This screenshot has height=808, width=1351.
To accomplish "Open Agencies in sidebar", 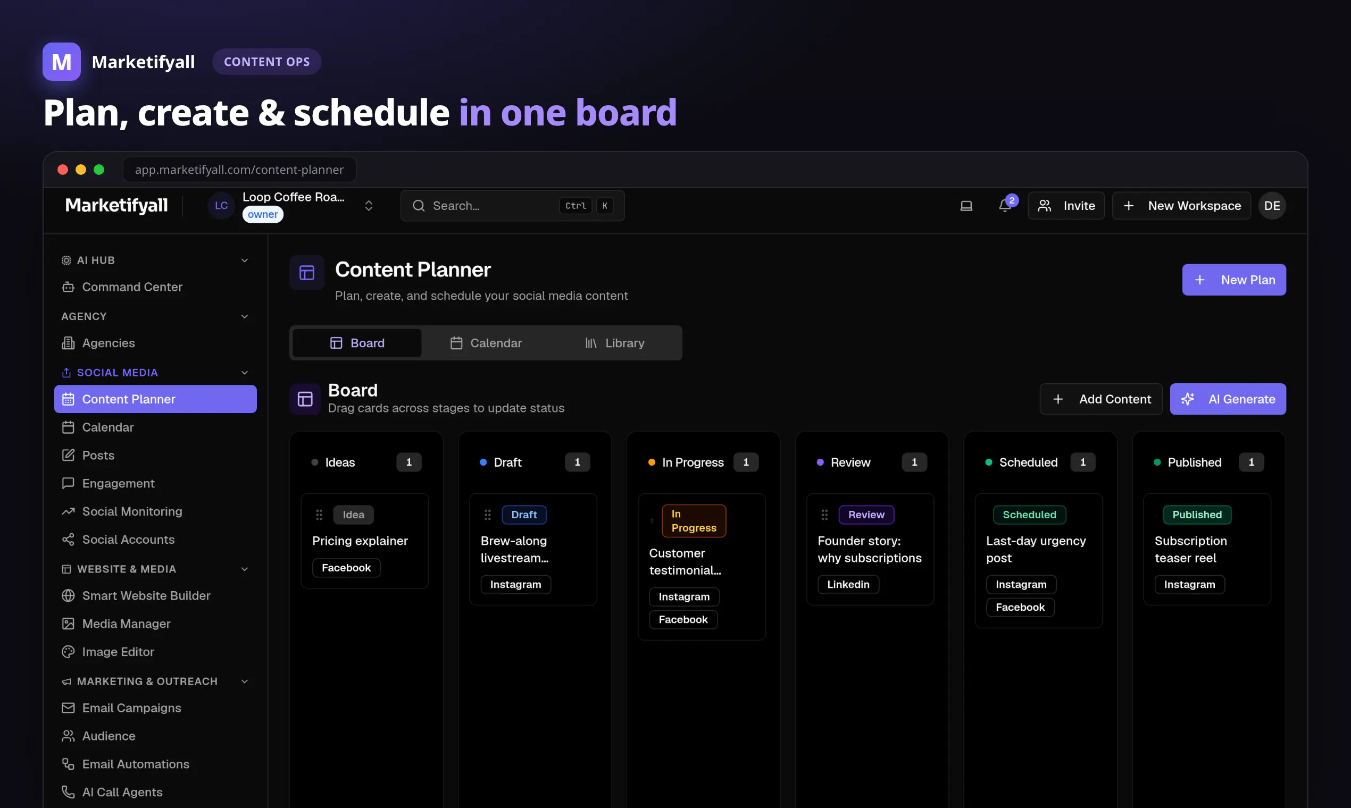I will pyautogui.click(x=155, y=343).
